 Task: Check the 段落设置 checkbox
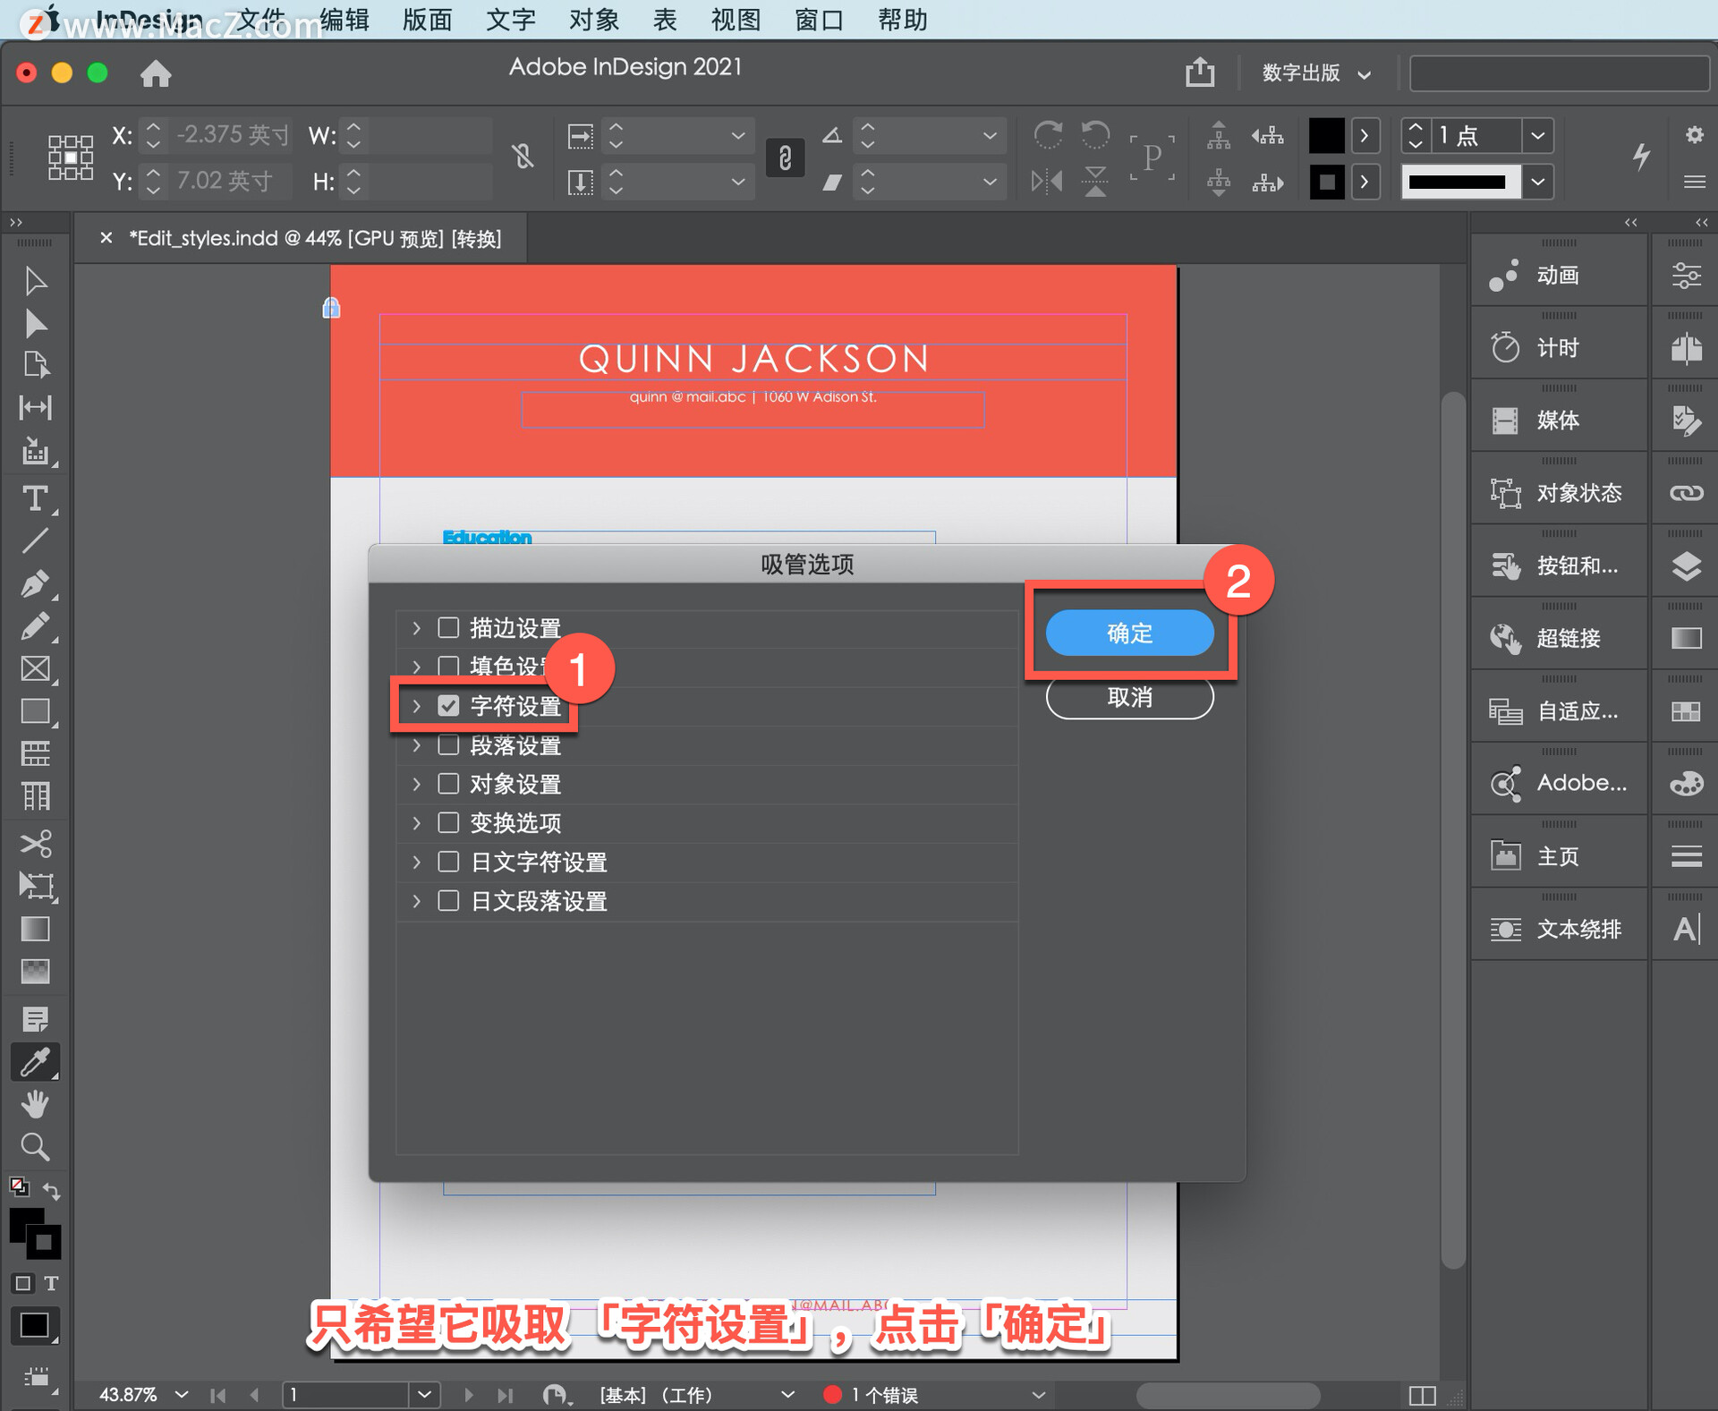(448, 745)
